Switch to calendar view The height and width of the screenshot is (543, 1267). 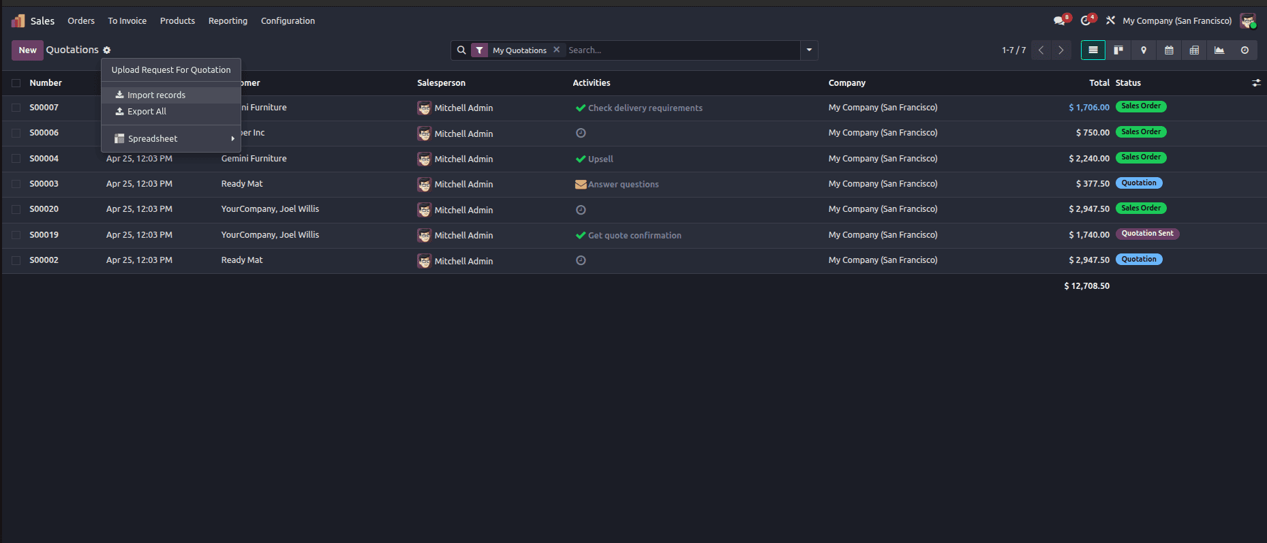tap(1169, 50)
